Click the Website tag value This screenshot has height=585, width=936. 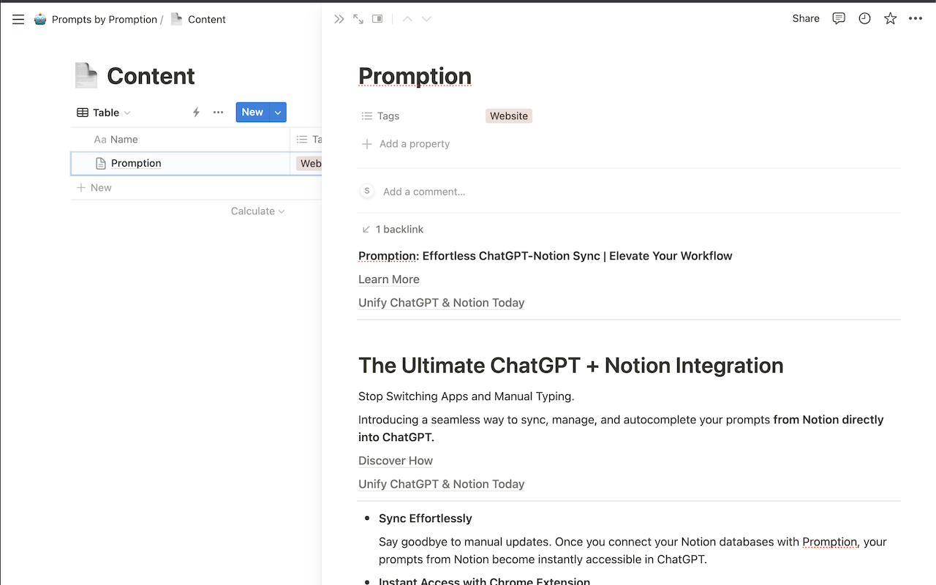(509, 116)
